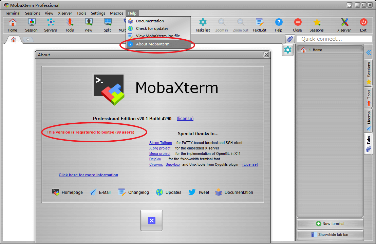Click the gear settings icon below toolbar

click(288, 50)
